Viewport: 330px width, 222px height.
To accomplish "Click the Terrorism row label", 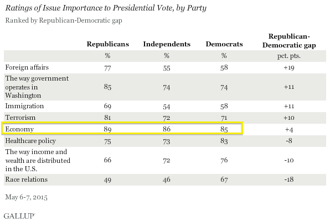I will [20, 118].
